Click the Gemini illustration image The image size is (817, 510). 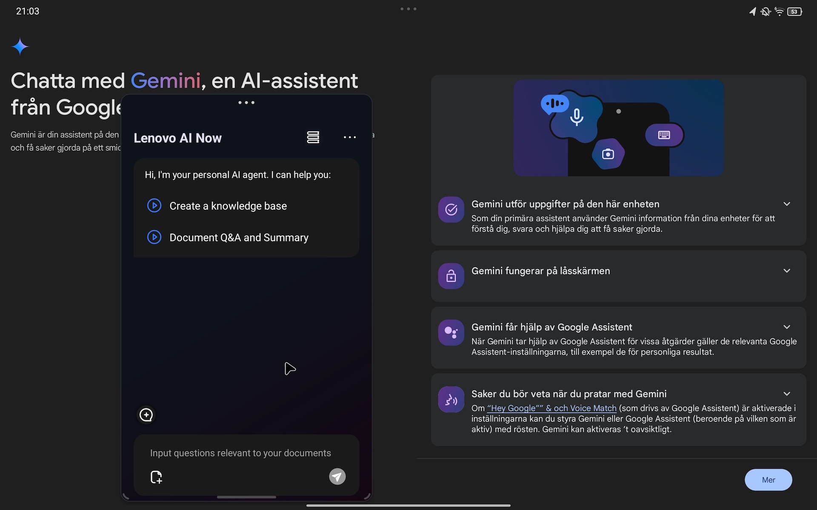[619, 128]
